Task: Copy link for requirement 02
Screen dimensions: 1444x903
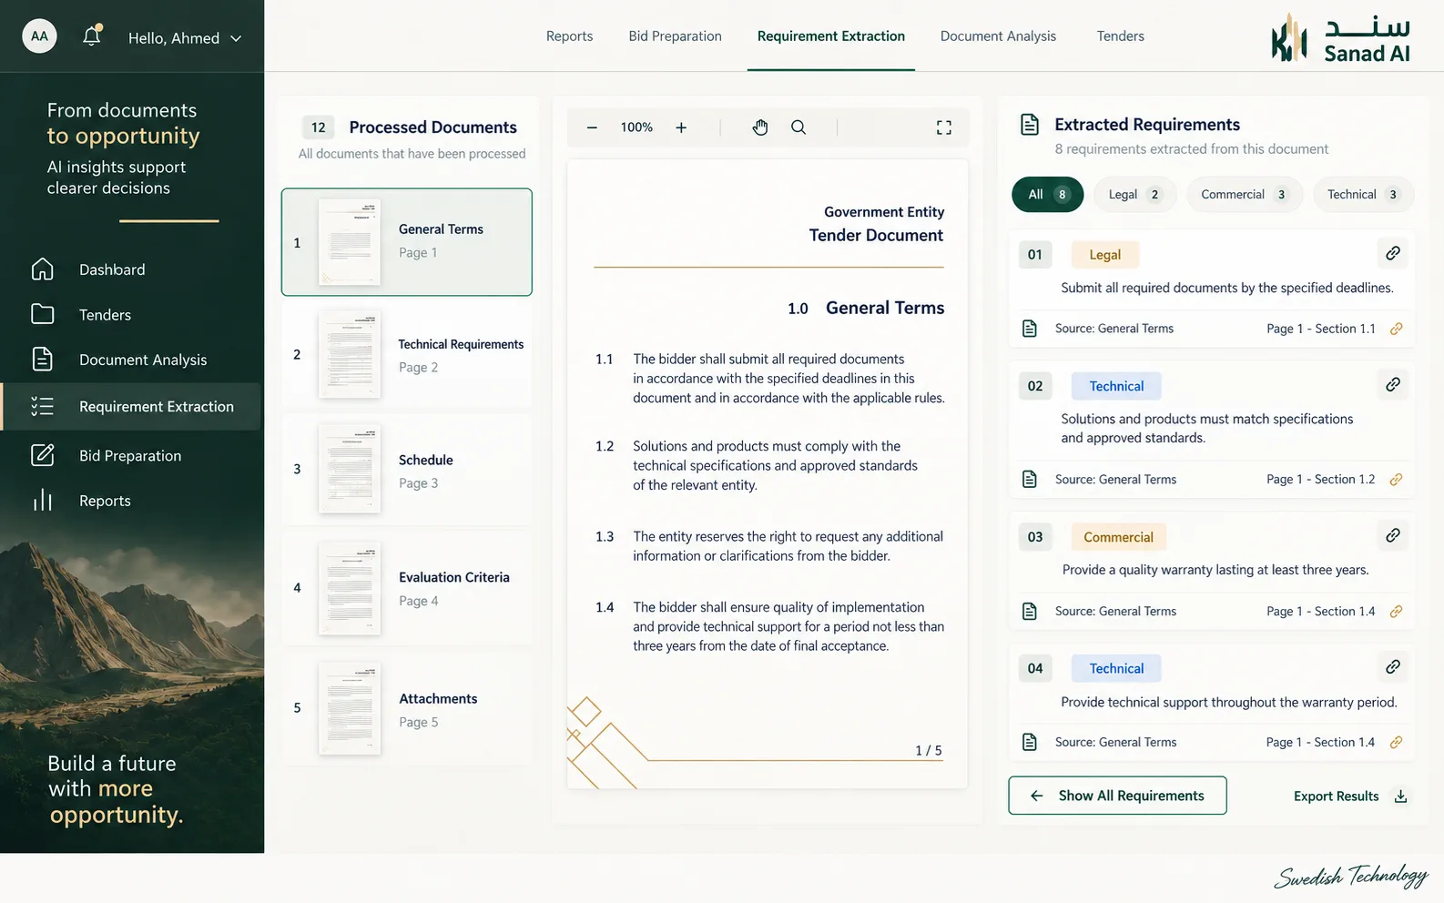Action: coord(1393,384)
